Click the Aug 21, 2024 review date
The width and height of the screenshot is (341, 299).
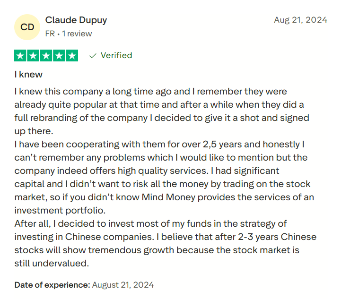[300, 20]
